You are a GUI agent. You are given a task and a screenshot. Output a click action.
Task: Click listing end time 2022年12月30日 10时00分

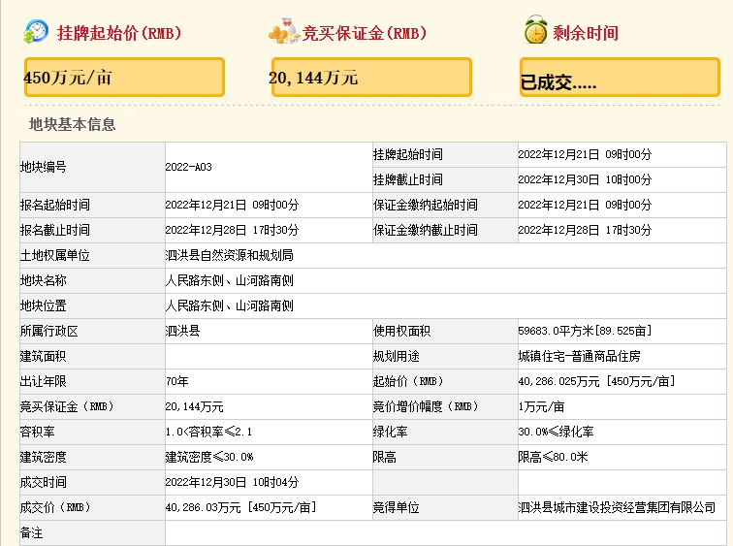(x=585, y=179)
